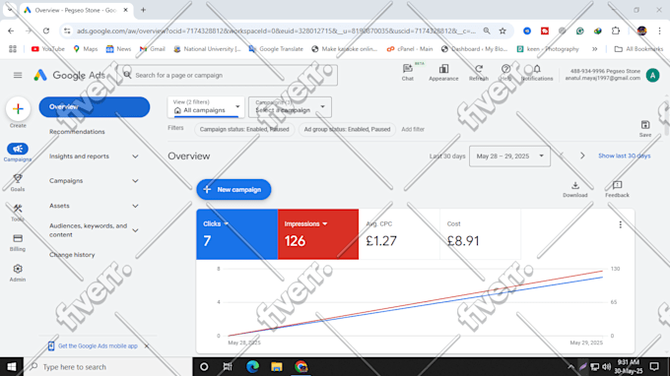Click the New campaign button

pos(234,190)
